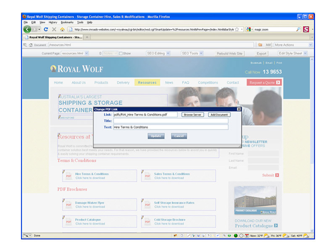The image size is (336, 252).
Task: Expand the Edit Style Sheet dropdown
Action: tap(293, 53)
